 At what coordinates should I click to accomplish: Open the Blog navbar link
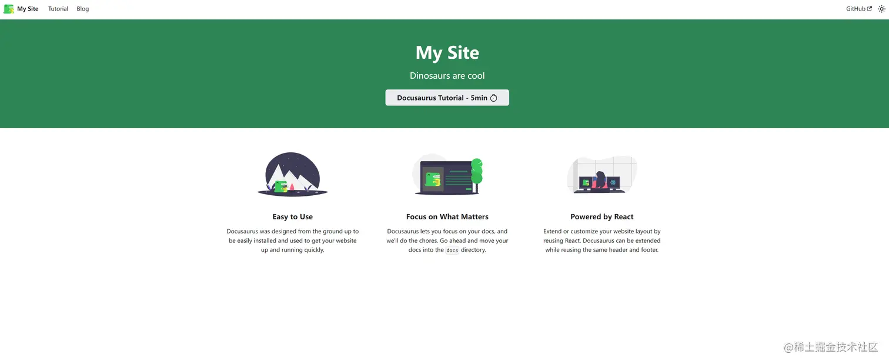[x=83, y=9]
